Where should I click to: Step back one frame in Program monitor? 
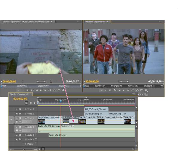click(x=119, y=90)
